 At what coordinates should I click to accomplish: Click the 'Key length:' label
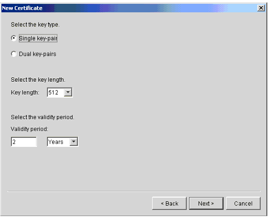[x=25, y=92]
